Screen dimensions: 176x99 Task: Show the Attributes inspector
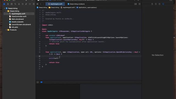click(163, 4)
